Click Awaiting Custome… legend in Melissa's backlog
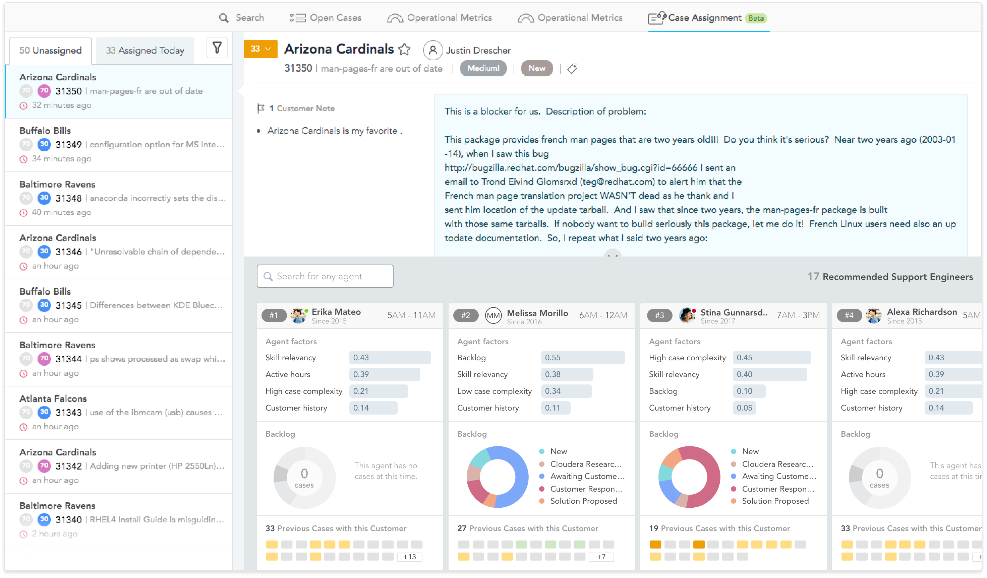This screenshot has height=578, width=987. [582, 477]
